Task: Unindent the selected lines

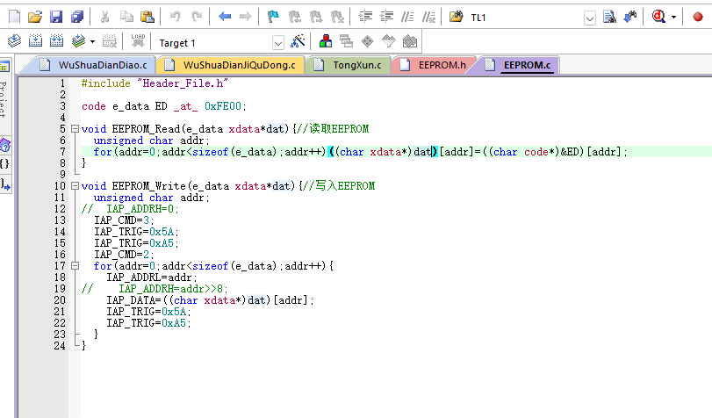Action: coord(386,18)
